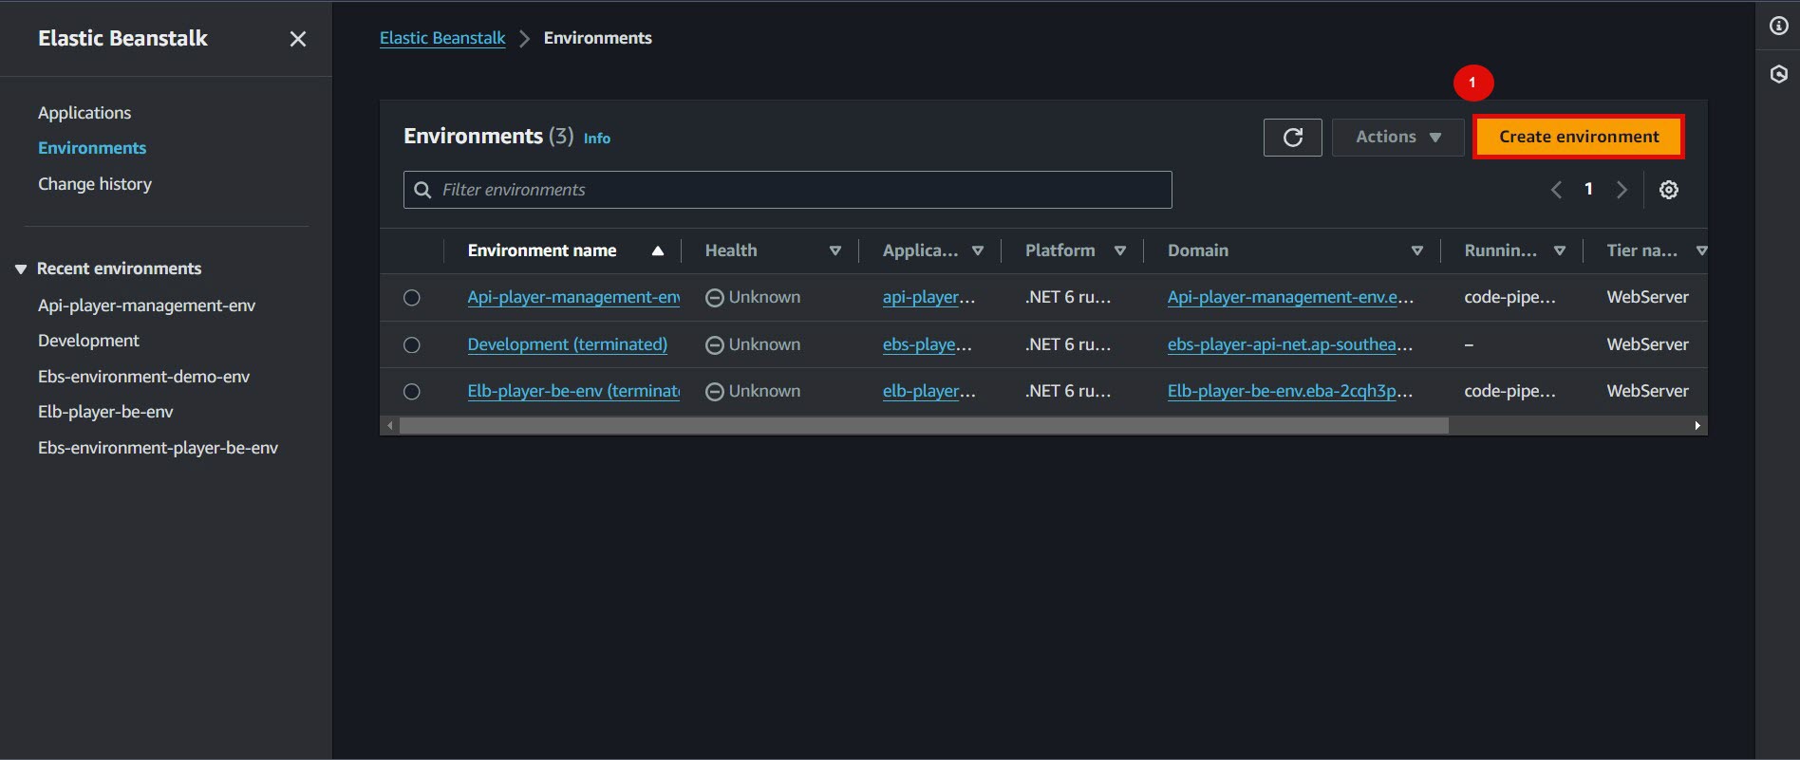The height and width of the screenshot is (760, 1800).
Task: Open recent environment Development in sidebar
Action: [x=88, y=341]
